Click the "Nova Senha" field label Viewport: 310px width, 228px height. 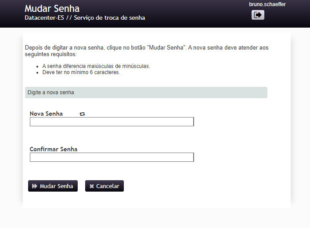coord(46,114)
